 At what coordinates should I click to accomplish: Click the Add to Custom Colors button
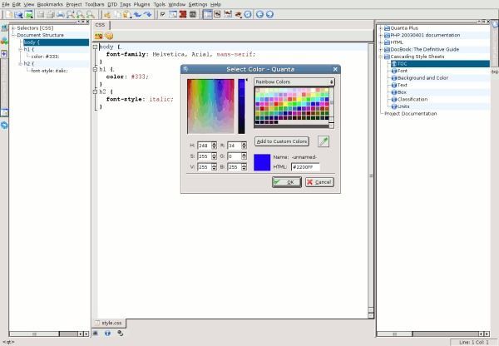coord(282,141)
